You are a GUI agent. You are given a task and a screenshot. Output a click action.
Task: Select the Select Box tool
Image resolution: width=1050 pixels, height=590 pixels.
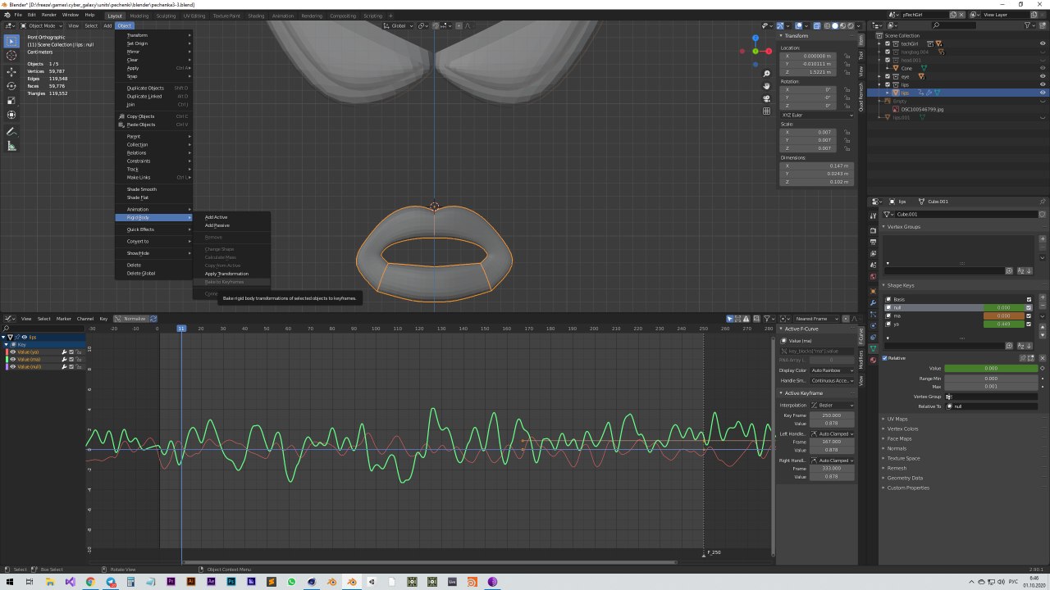tap(11, 41)
